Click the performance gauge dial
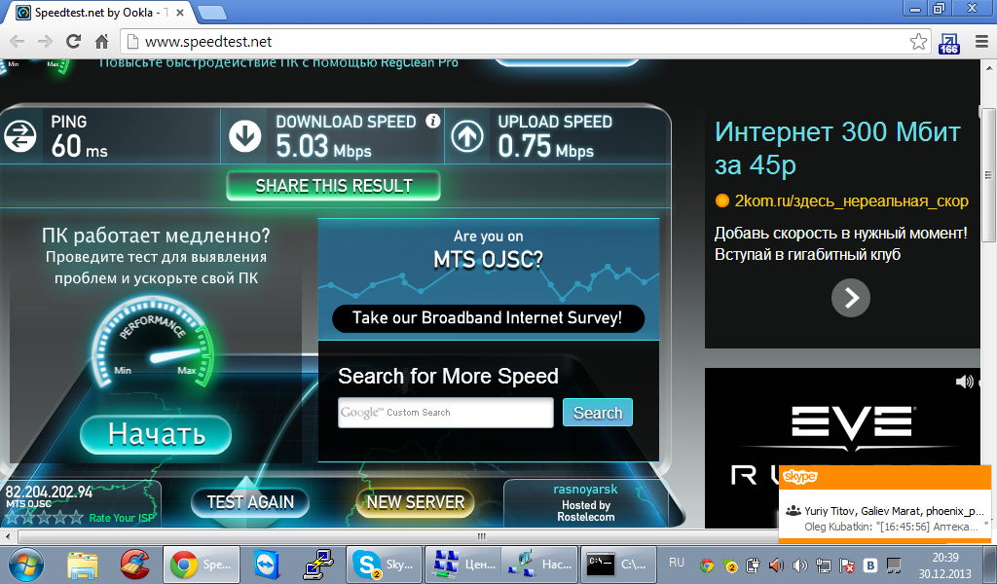The width and height of the screenshot is (997, 584). [153, 342]
